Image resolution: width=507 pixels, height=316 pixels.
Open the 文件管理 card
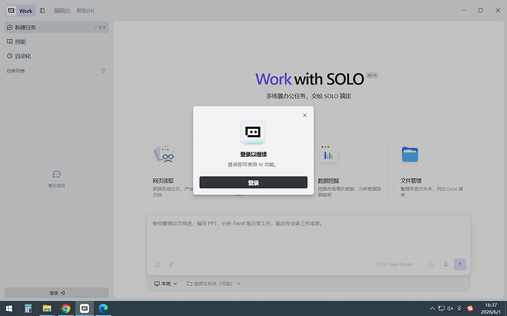pyautogui.click(x=432, y=170)
